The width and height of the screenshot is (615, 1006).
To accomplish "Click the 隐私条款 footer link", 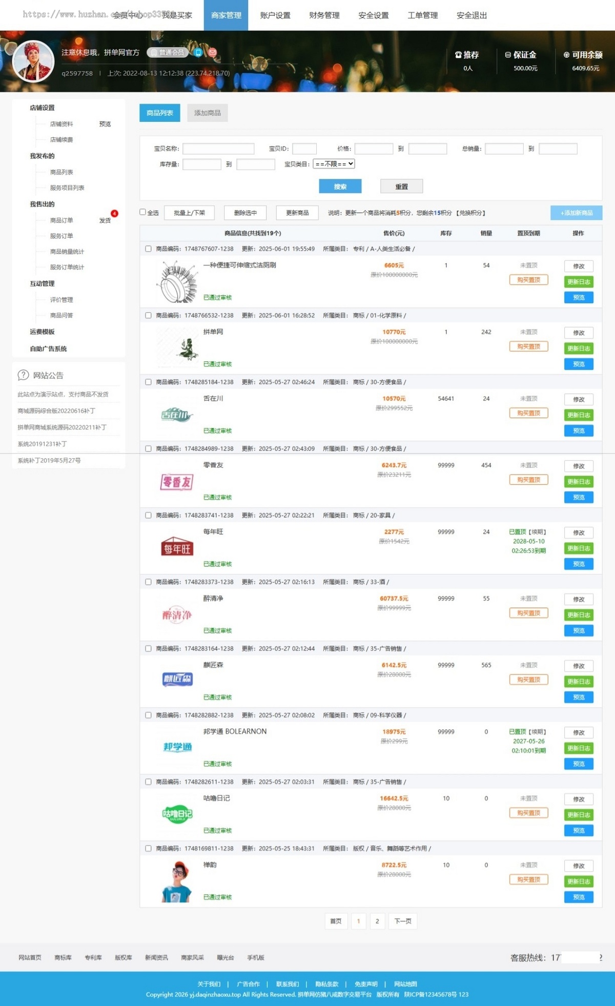I will pyautogui.click(x=326, y=984).
